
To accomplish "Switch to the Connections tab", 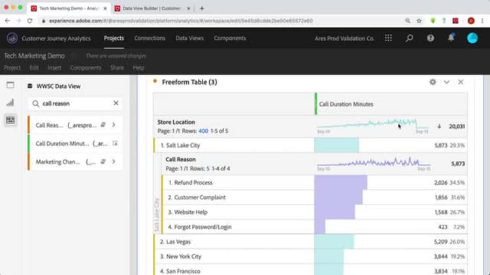I will click(x=150, y=38).
